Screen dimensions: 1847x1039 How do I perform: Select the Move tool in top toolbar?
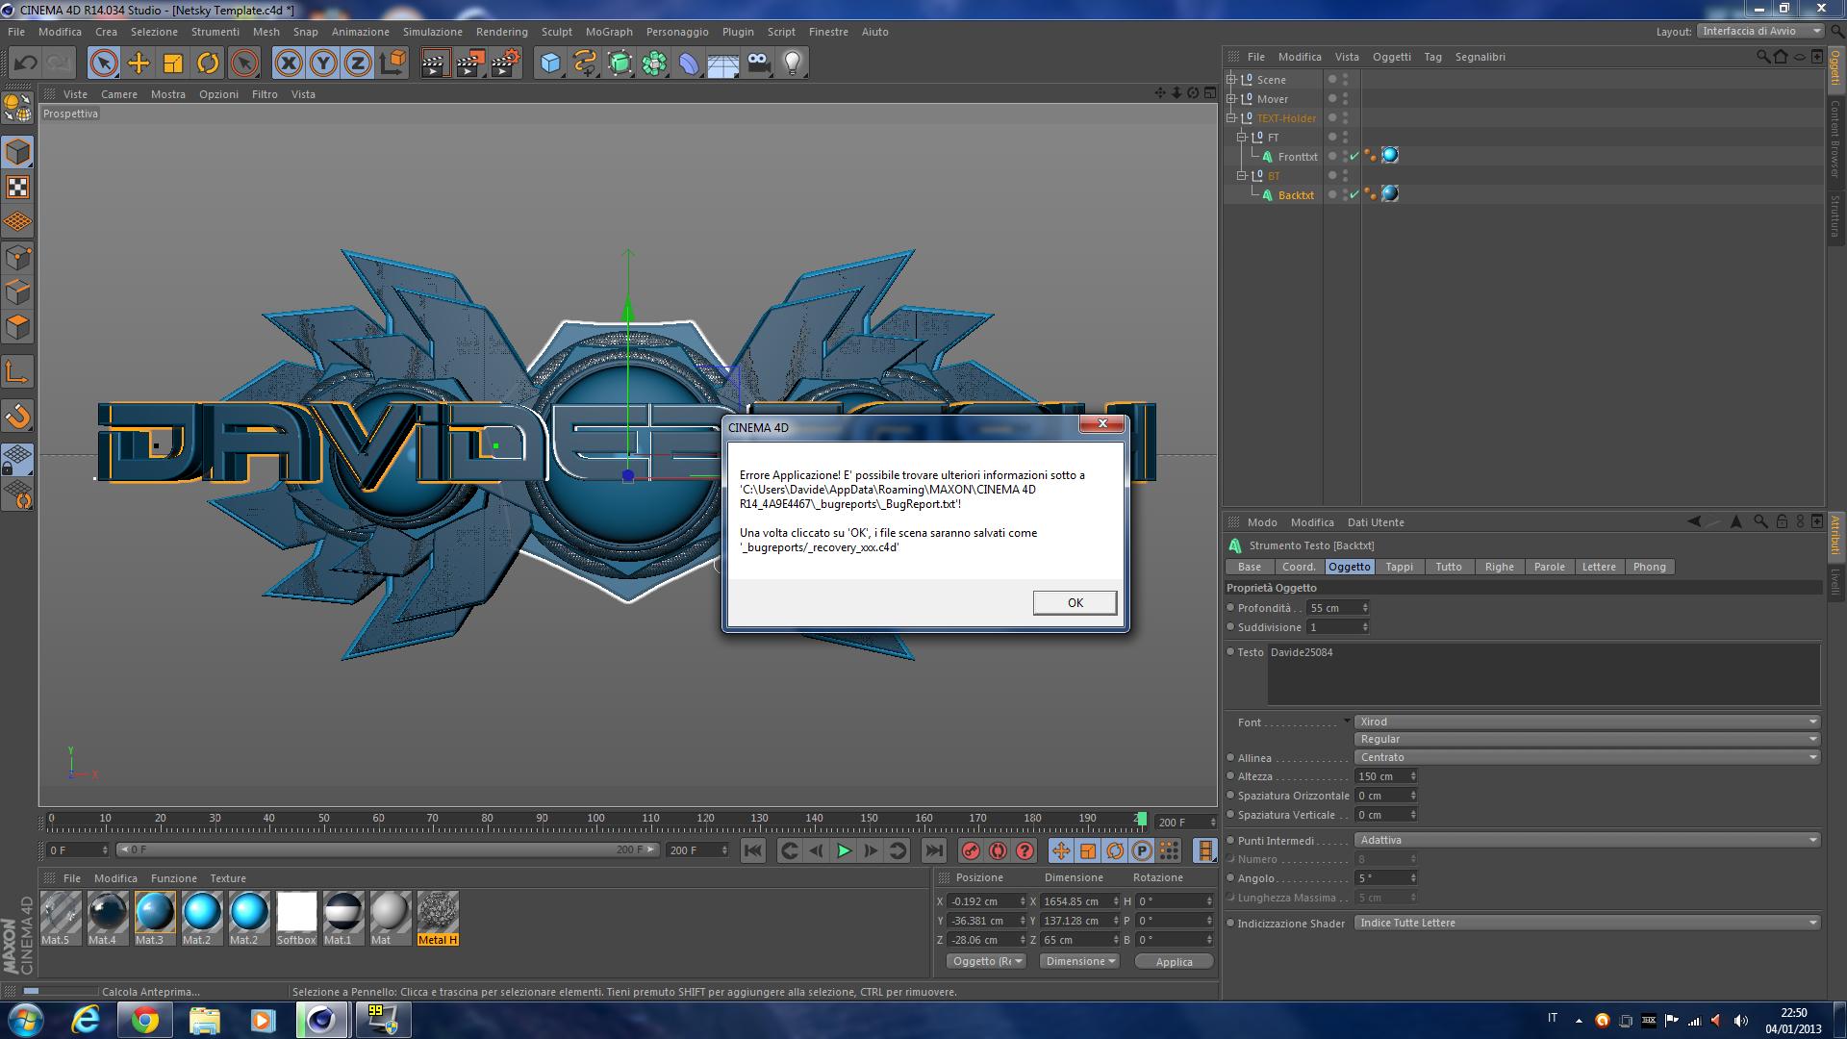139,63
